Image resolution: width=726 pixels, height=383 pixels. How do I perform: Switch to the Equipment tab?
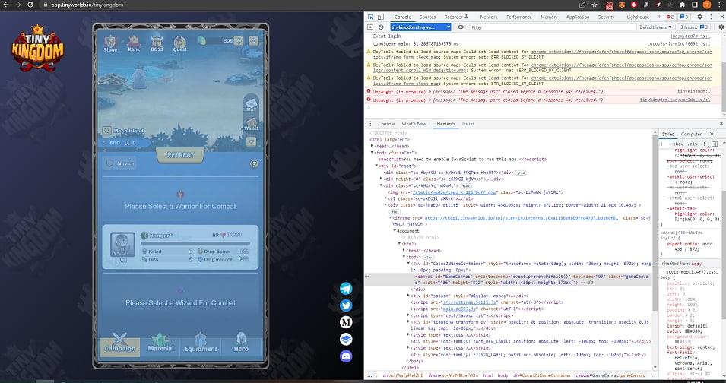tap(201, 344)
